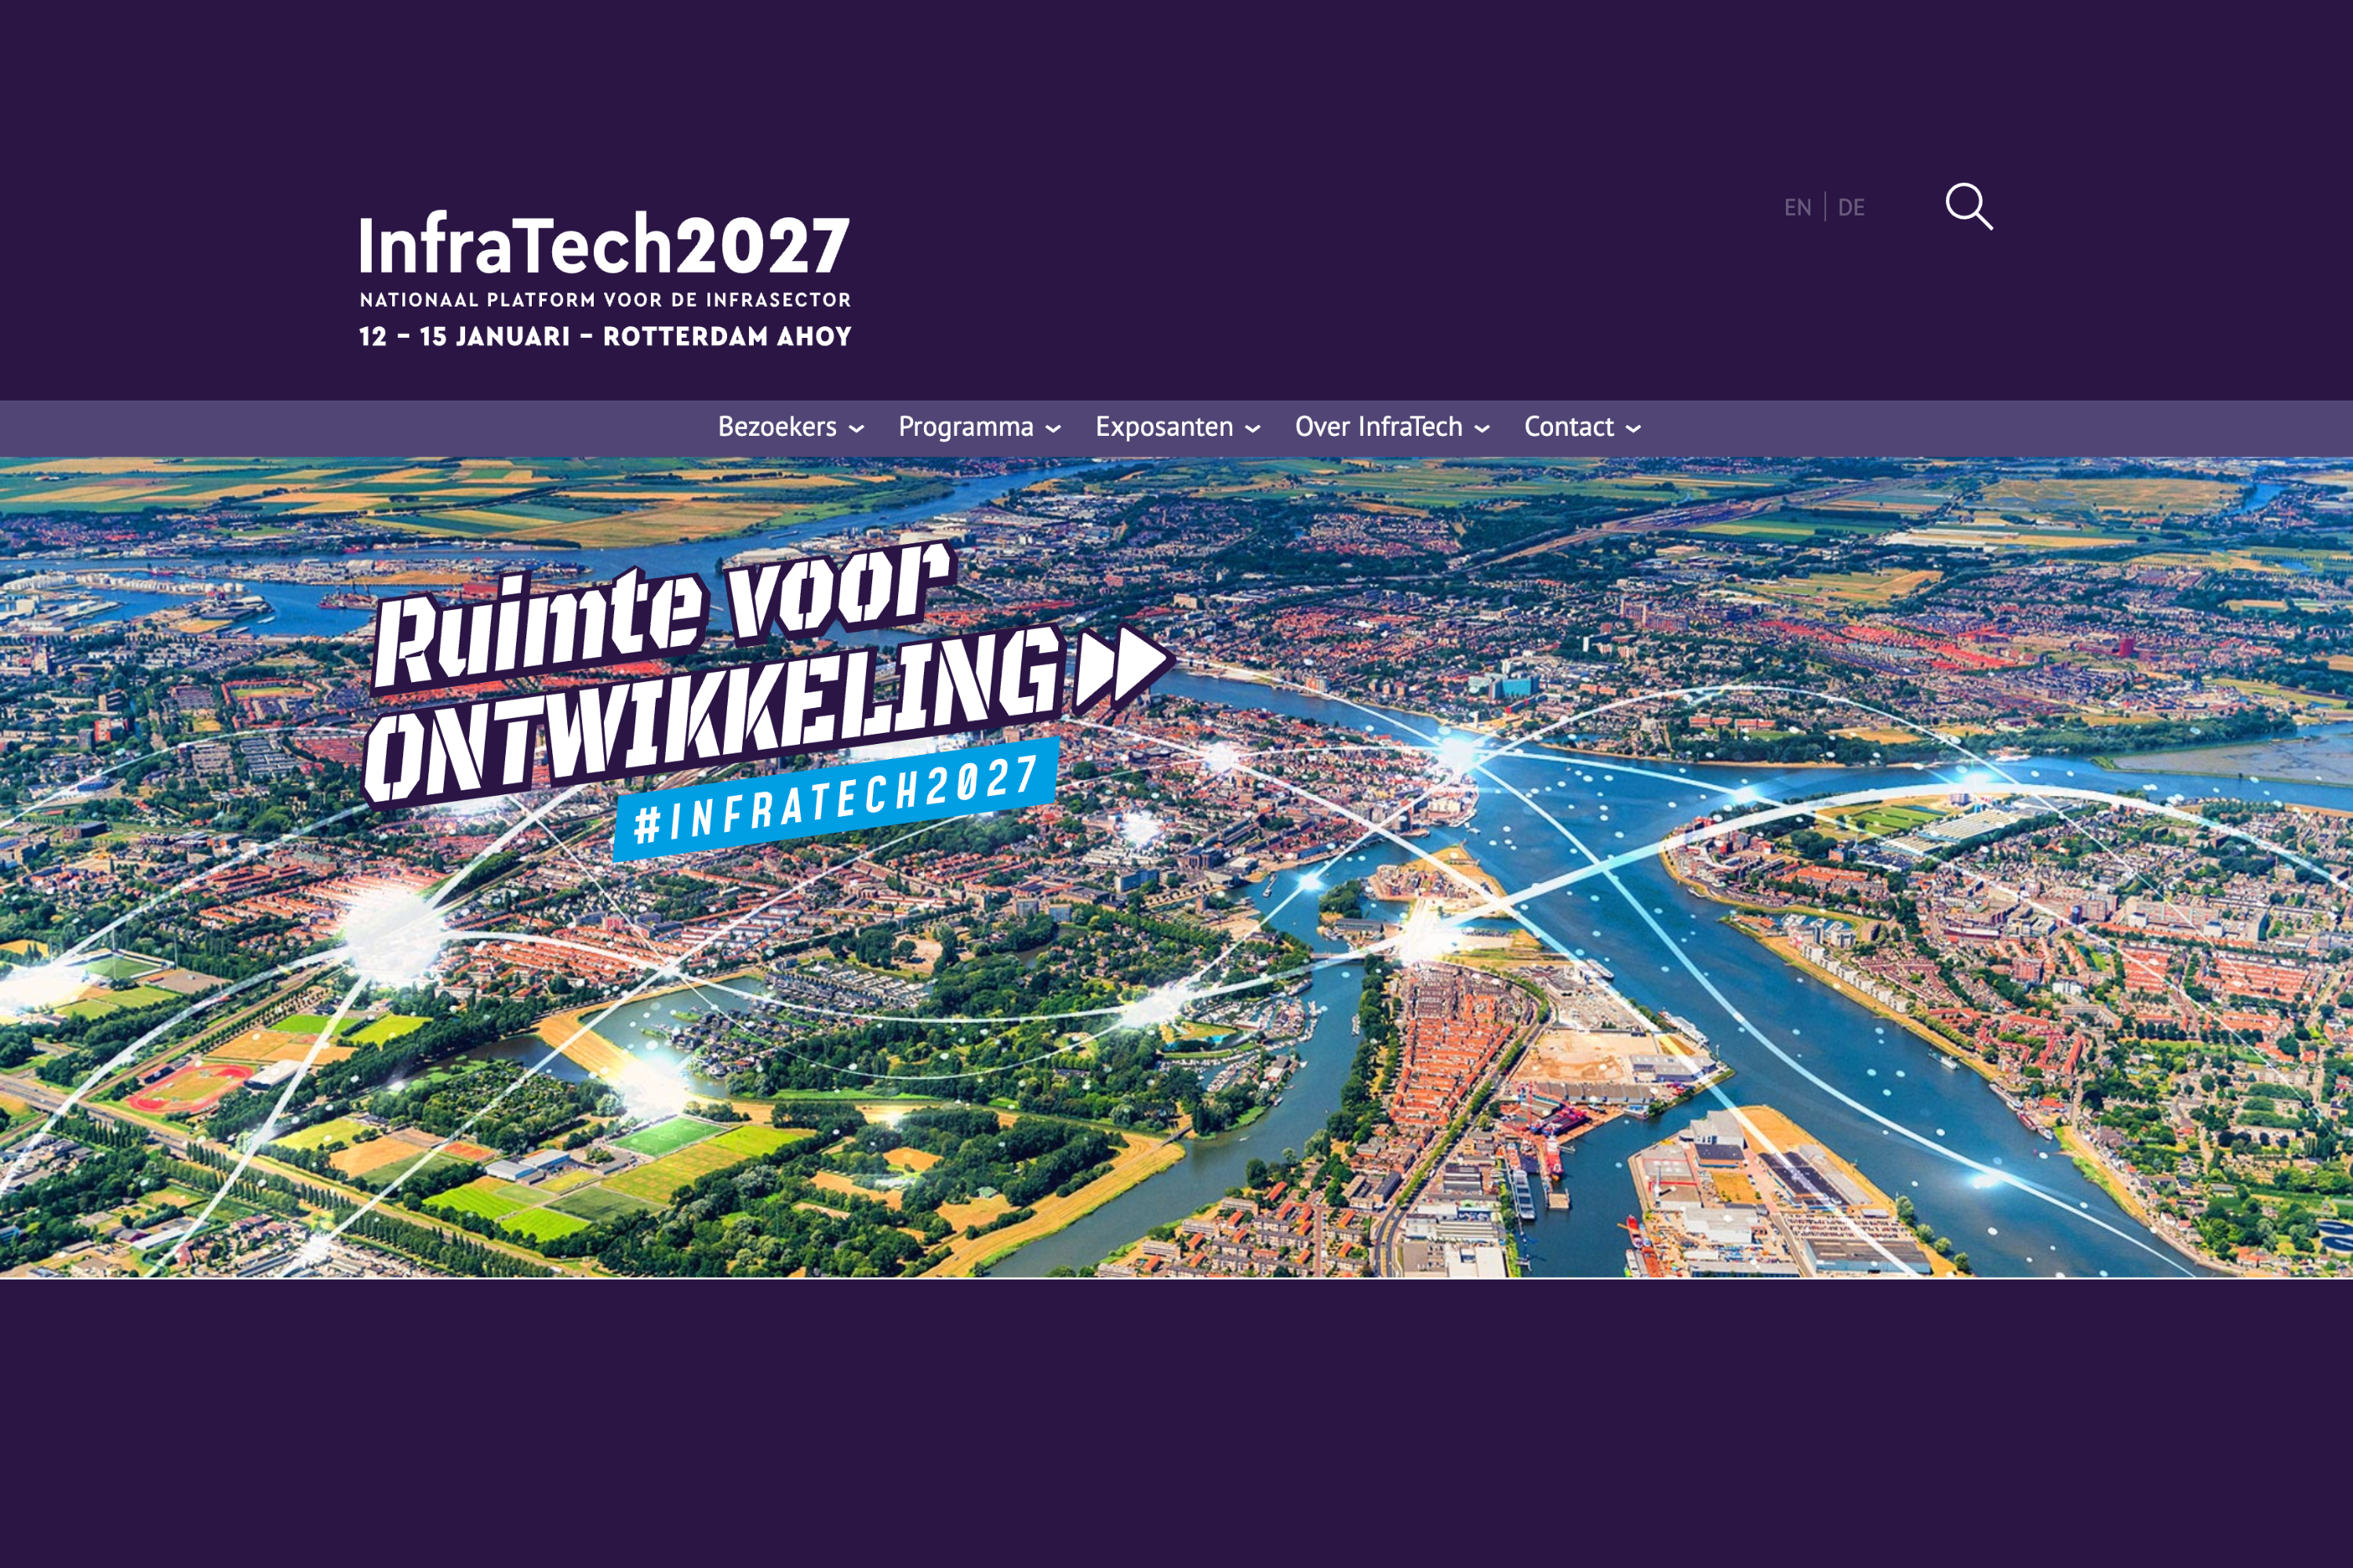Toggle between EN and DE language options
Screen dimensions: 2353x1568
1825,207
